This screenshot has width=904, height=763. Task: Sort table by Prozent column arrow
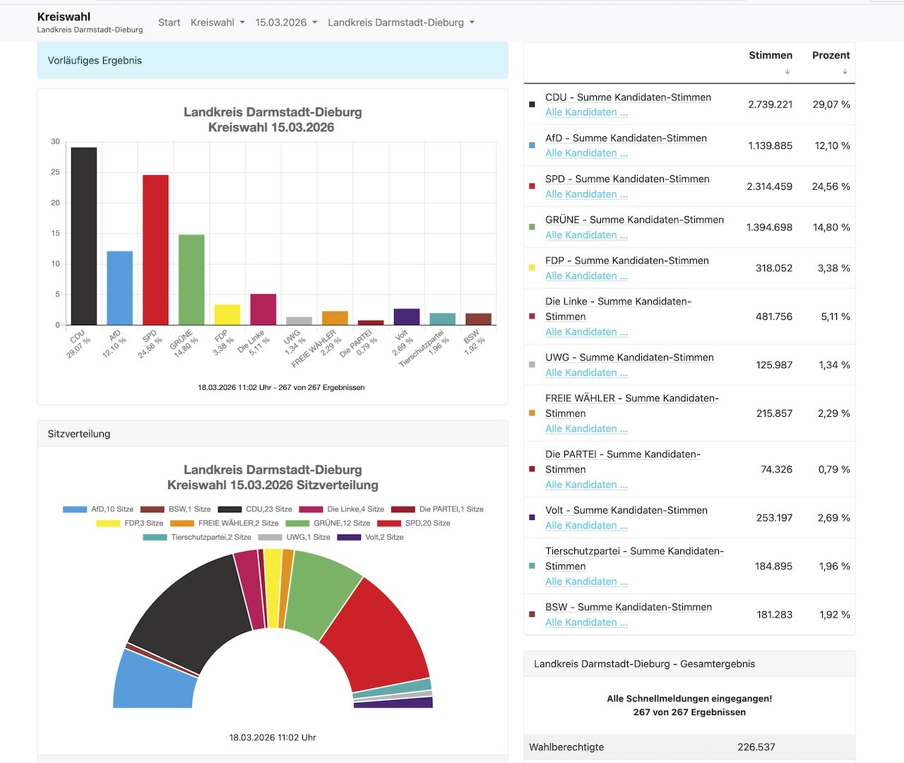tap(844, 71)
